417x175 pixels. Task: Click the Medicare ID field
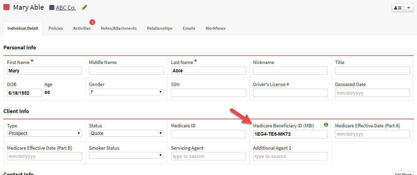(x=208, y=134)
